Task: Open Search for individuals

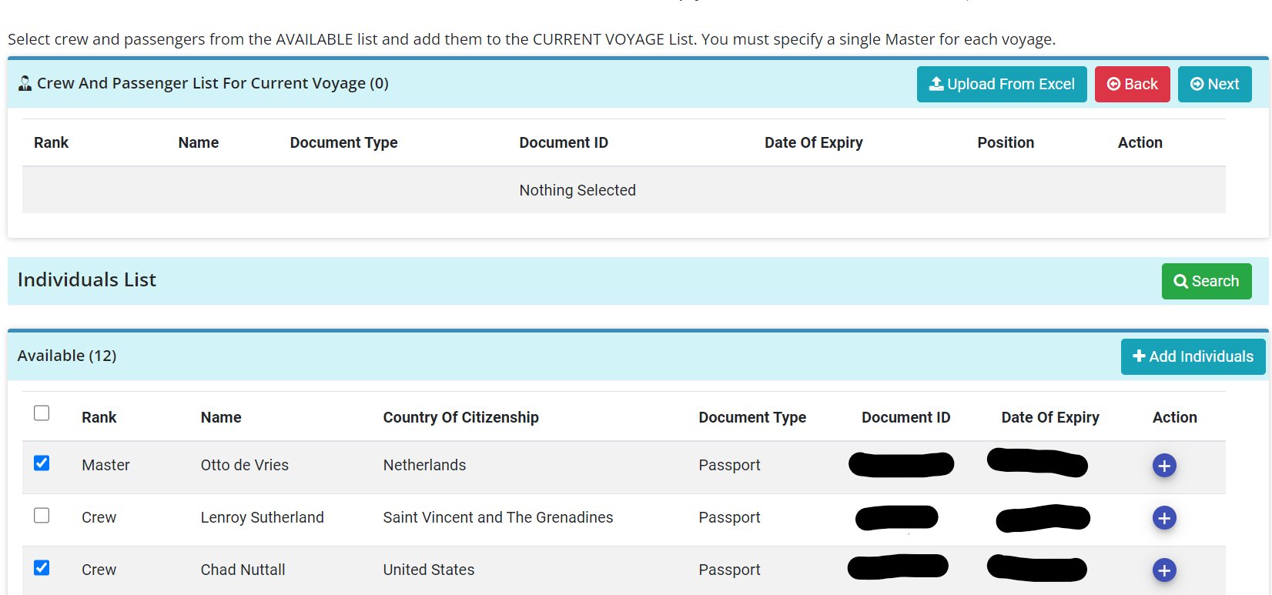Action: coord(1206,281)
